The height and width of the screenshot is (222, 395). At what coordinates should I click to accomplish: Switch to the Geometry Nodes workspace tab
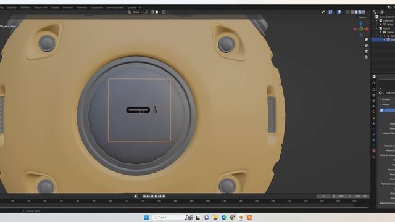[x=115, y=7]
